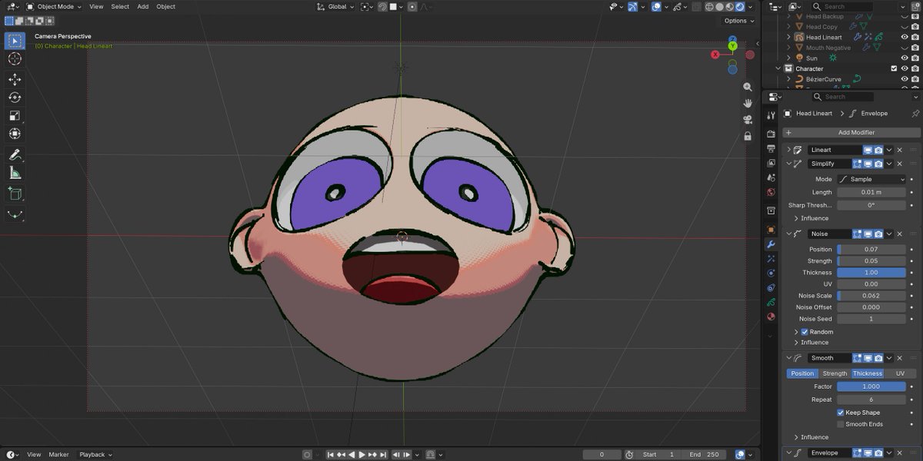Click the viewport zoom magnifier icon
The width and height of the screenshot is (923, 461).
(748, 88)
